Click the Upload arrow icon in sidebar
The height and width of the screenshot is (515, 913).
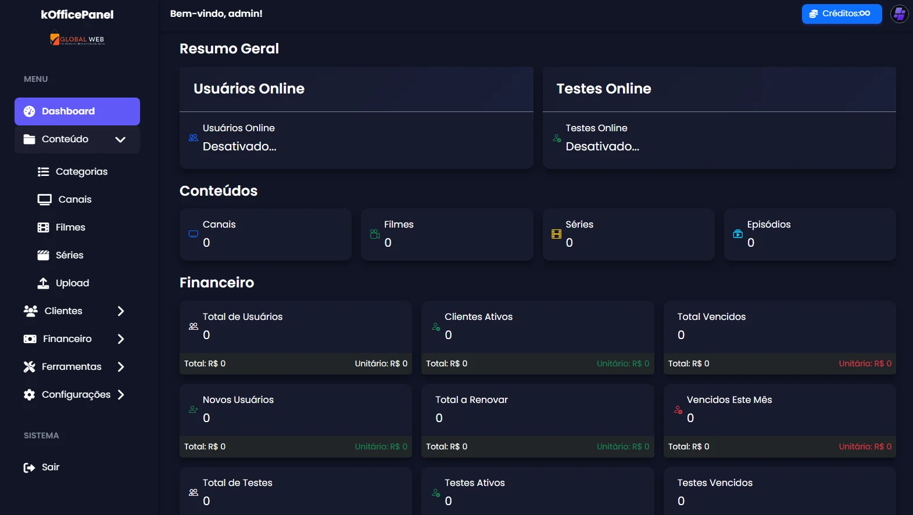(43, 283)
